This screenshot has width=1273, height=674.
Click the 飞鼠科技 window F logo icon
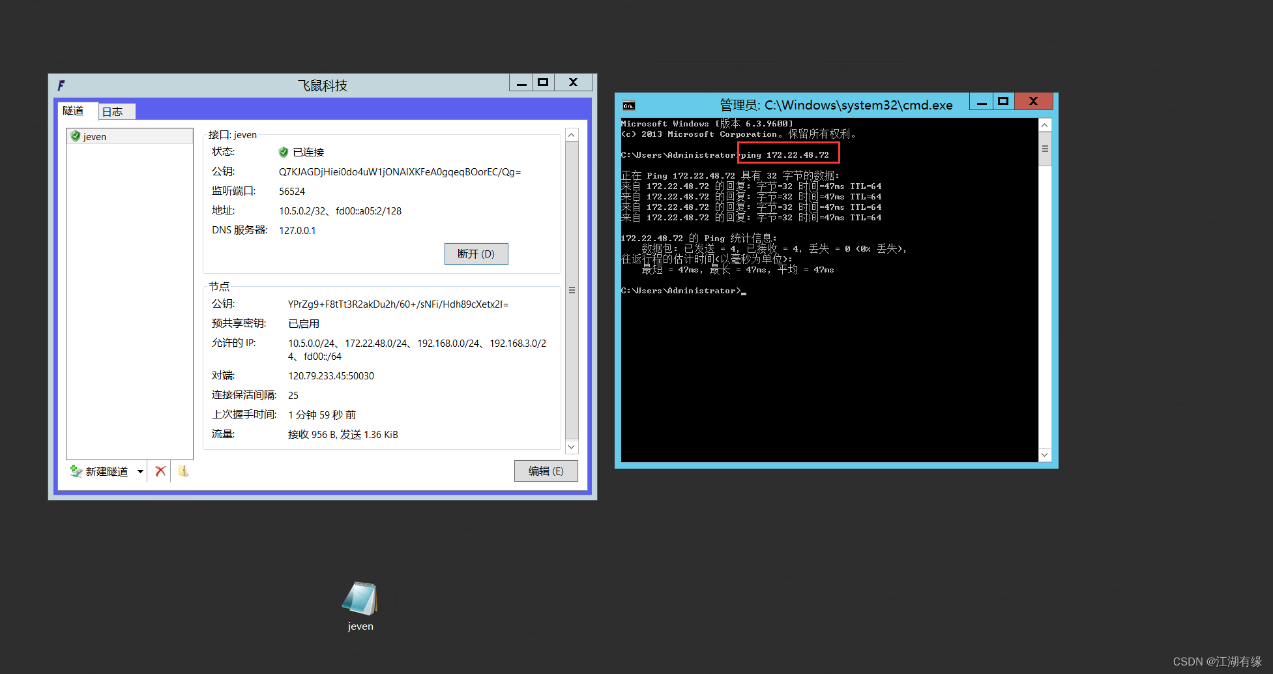(61, 85)
